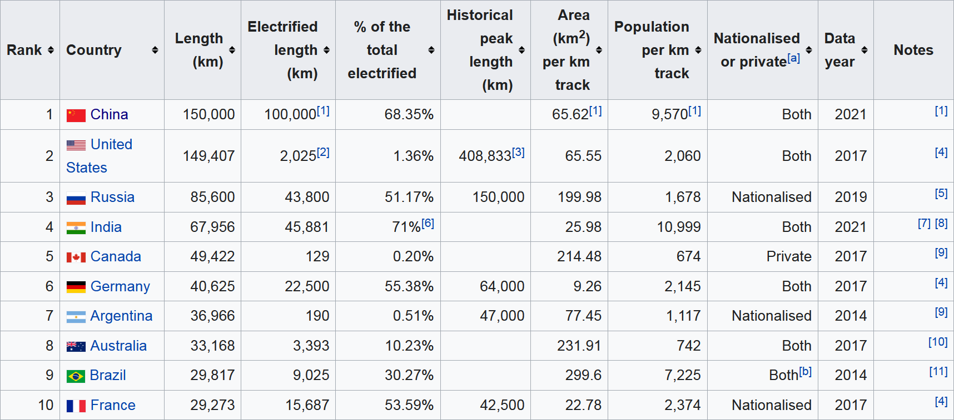Open note [8] in India's Notes cell
The width and height of the screenshot is (954, 420).
coord(941,223)
